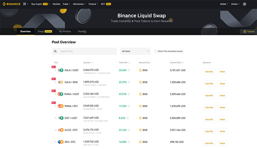
Task: Click Swap button for GALA / BNB
Action: pos(222,83)
